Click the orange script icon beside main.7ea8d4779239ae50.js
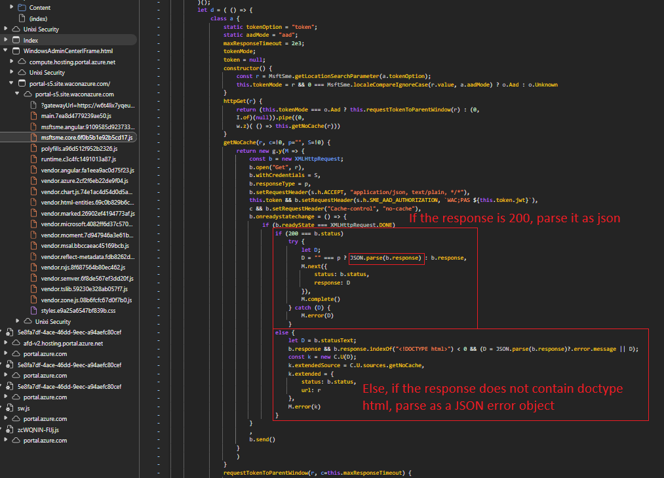The width and height of the screenshot is (664, 478). 33,115
